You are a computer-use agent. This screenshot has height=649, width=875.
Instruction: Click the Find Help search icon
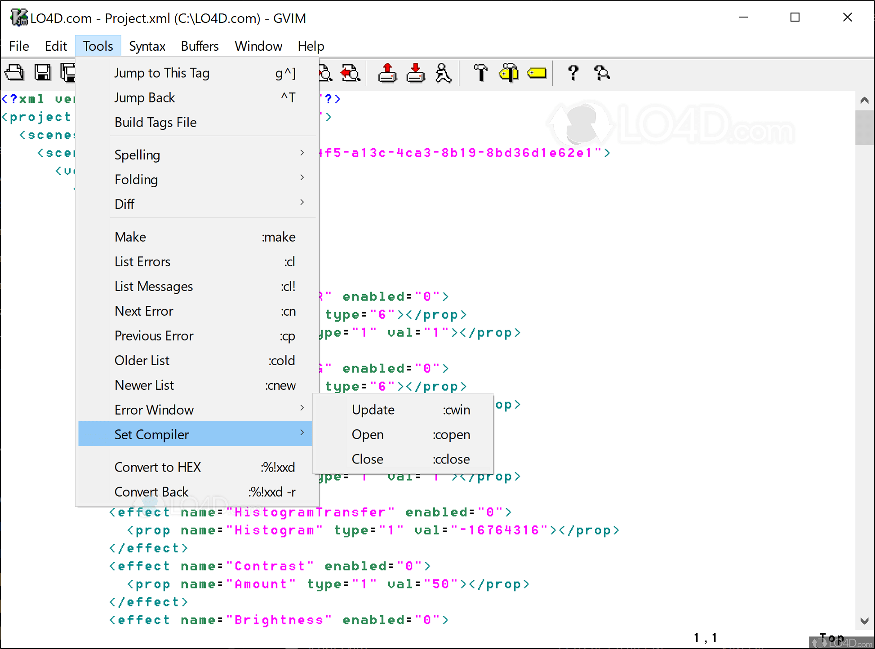[601, 73]
